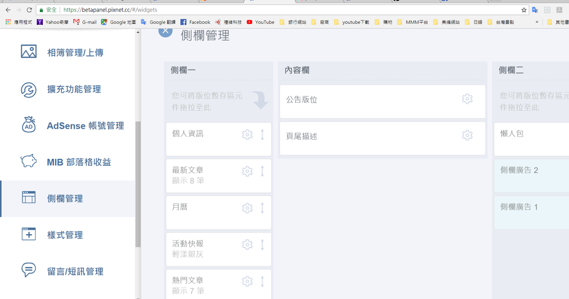The width and height of the screenshot is (569, 299).
Task: Go back with browser back arrow
Action: coord(8,10)
